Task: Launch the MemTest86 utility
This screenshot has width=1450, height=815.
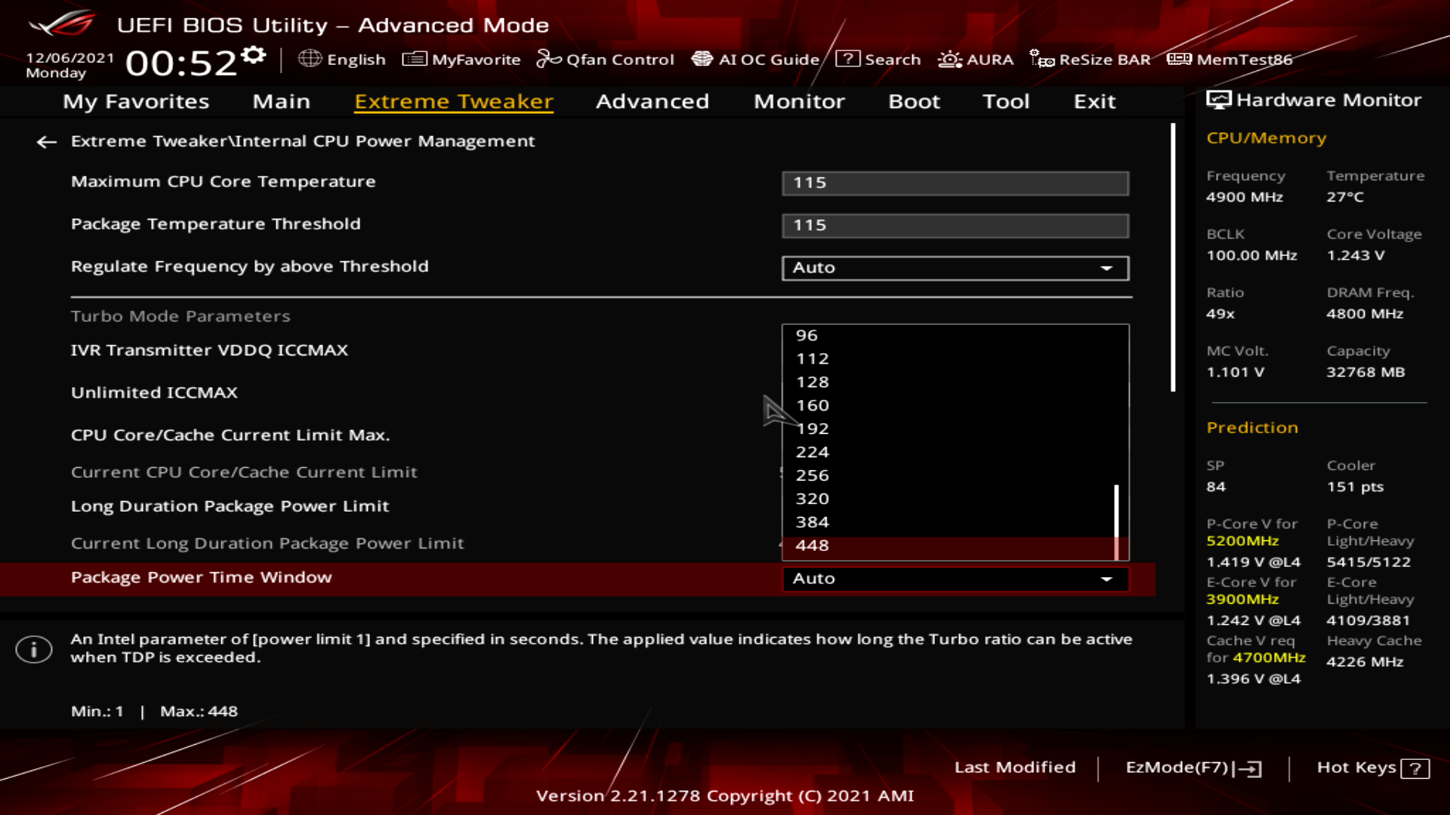Action: tap(1229, 59)
